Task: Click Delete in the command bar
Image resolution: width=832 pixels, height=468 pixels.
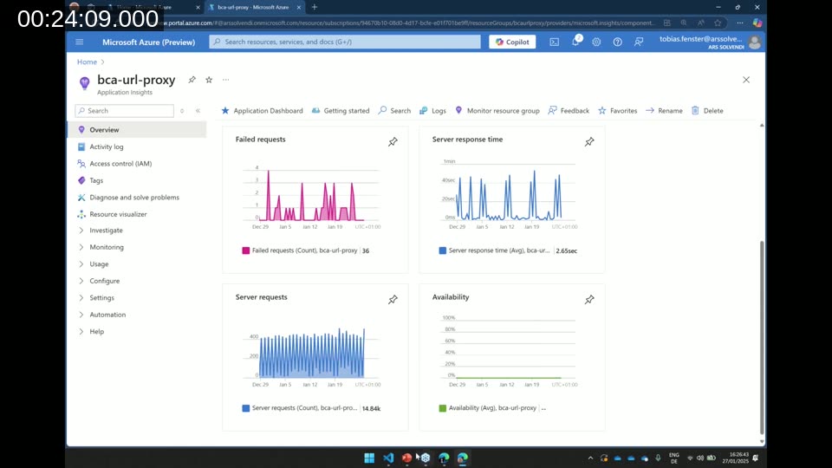Action: click(x=707, y=110)
